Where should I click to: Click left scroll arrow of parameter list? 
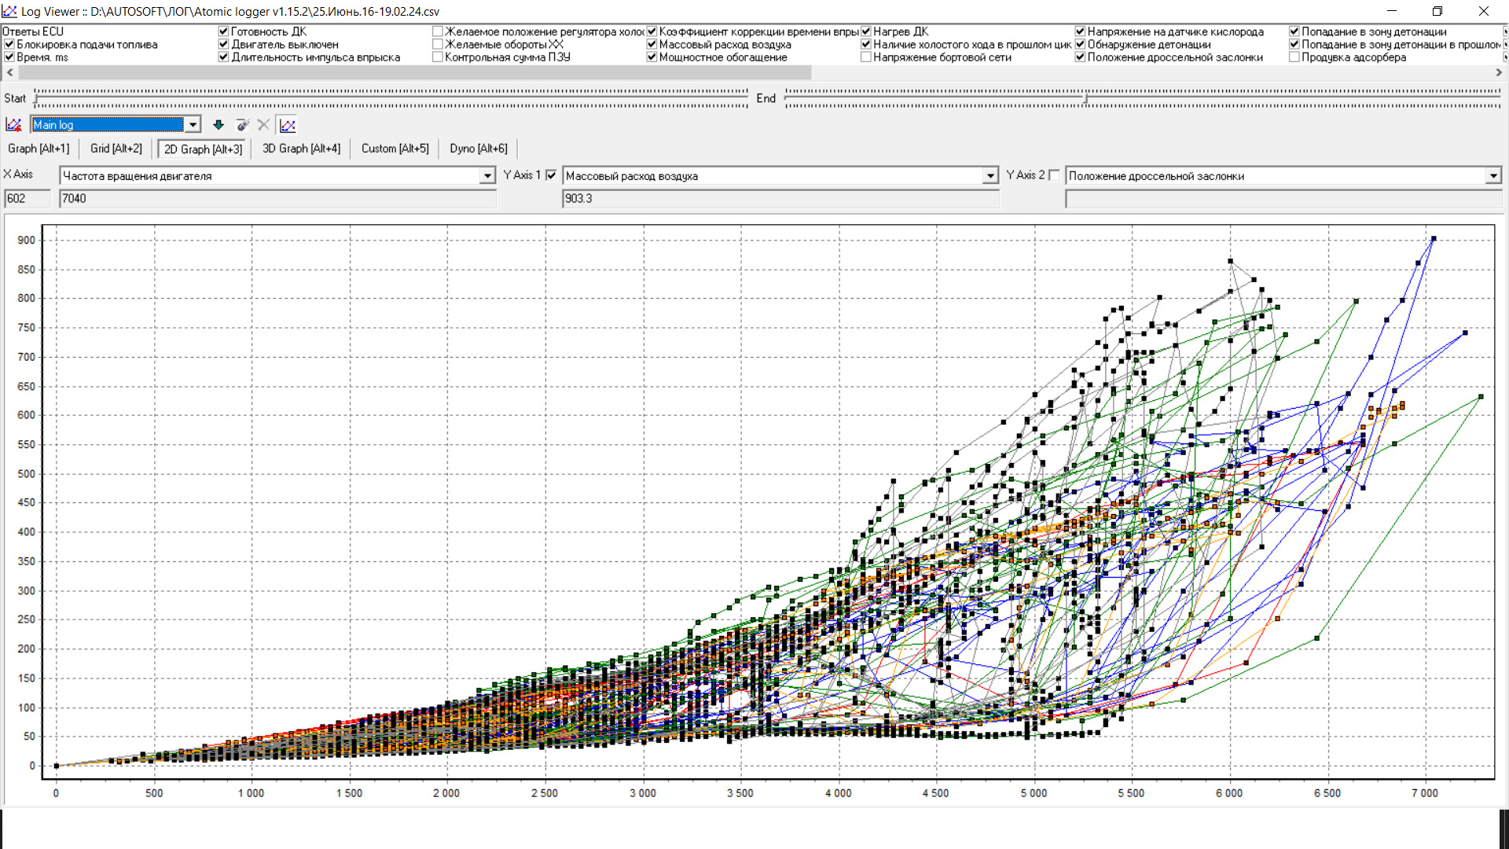[x=9, y=72]
